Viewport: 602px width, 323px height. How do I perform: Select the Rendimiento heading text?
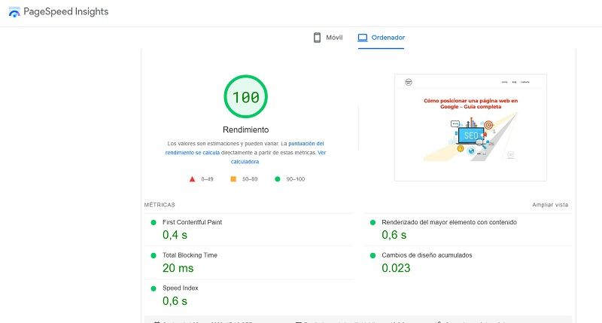[x=246, y=130]
